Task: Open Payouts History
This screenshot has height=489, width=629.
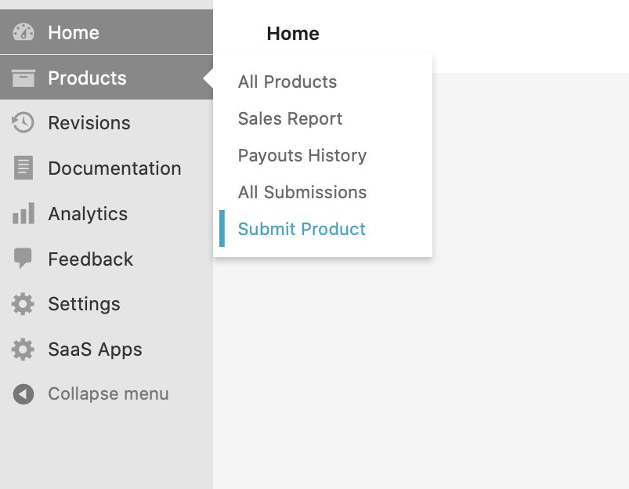Action: [x=302, y=155]
